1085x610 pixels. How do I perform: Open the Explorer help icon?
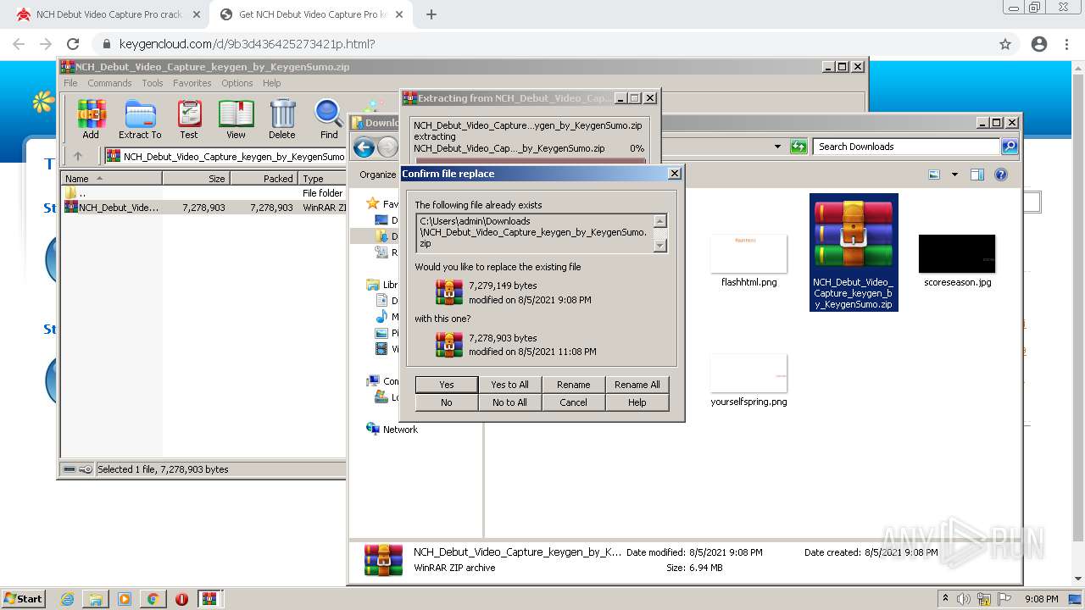(1001, 175)
